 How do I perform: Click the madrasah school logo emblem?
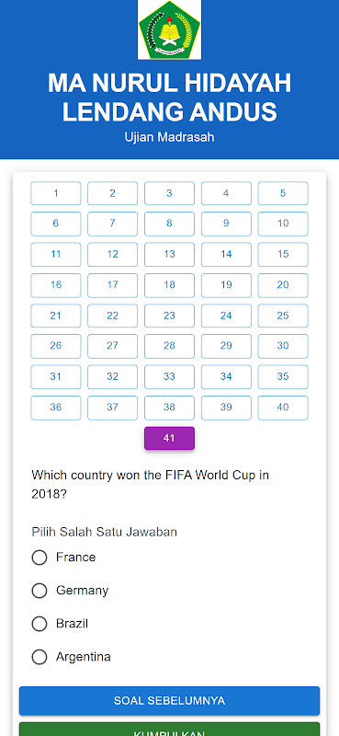click(x=169, y=29)
